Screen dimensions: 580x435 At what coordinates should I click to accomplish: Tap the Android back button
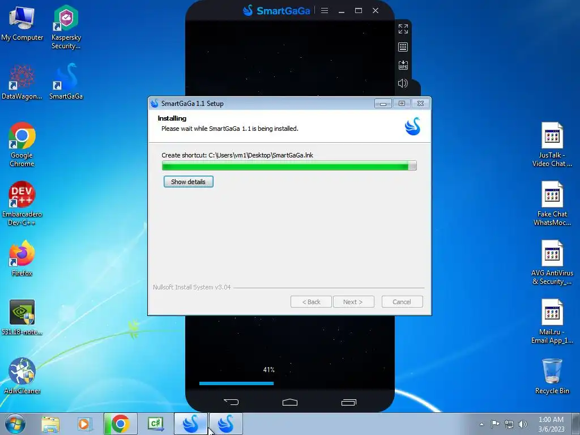(x=231, y=402)
